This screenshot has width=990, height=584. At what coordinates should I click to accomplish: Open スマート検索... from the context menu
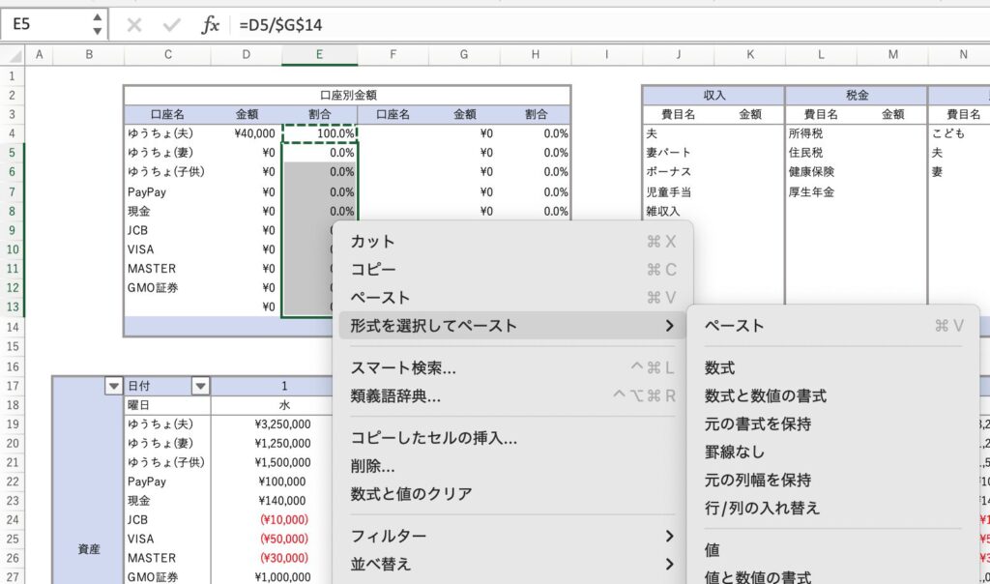click(403, 368)
